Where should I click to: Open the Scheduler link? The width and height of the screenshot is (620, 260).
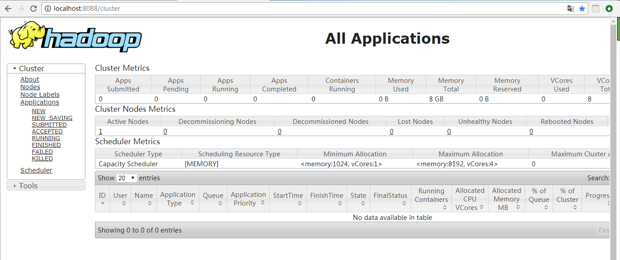pos(36,170)
